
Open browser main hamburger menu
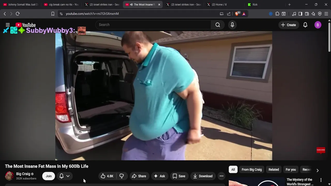click(326, 14)
